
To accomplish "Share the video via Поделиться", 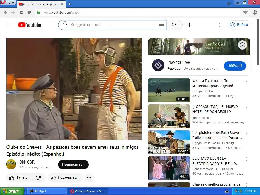I will 65,177.
